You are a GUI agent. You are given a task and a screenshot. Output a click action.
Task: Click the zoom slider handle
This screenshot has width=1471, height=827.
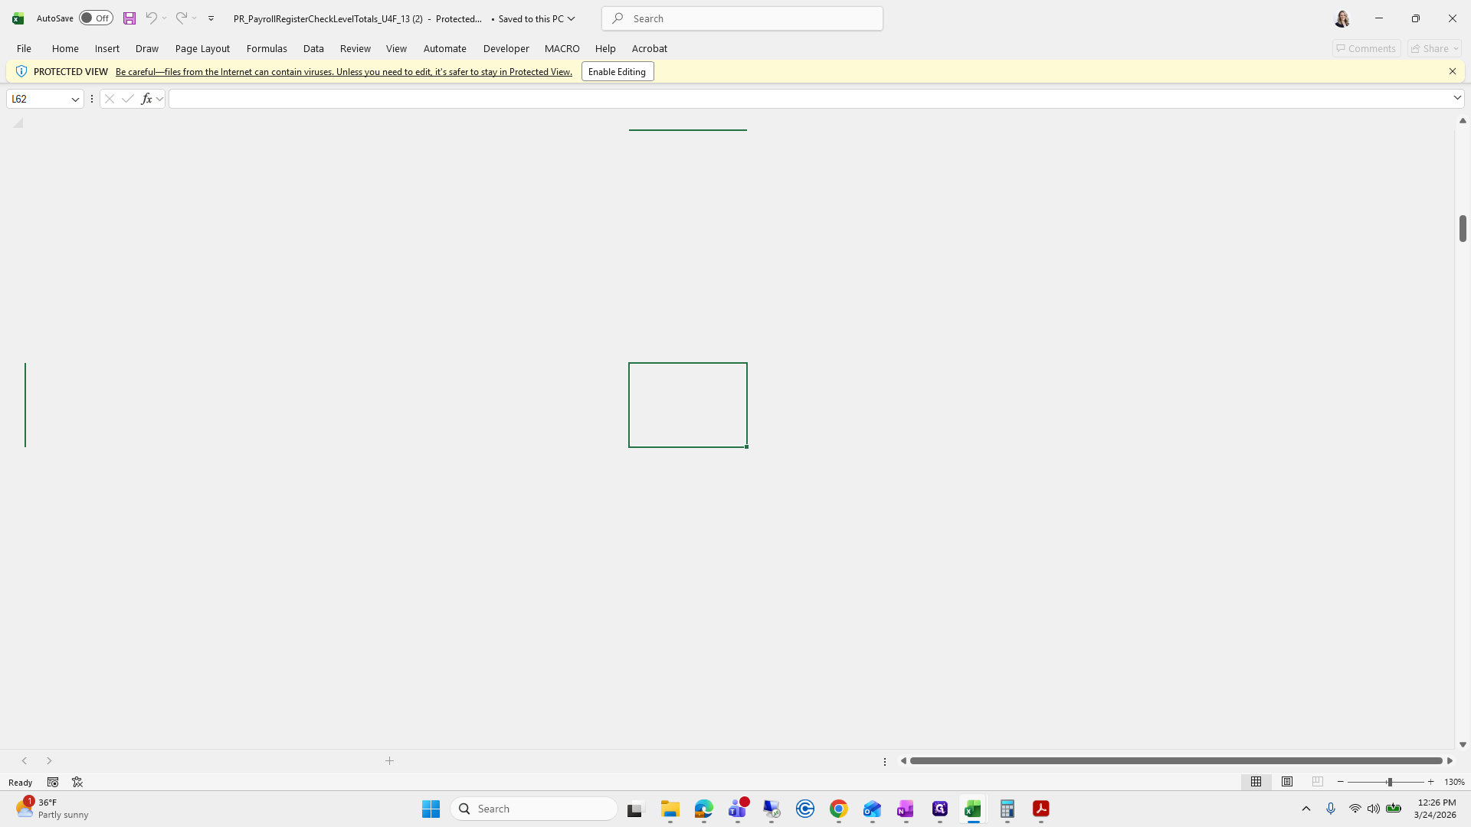1389,782
